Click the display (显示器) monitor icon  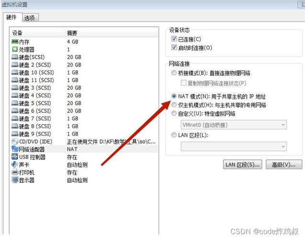pos(15,180)
